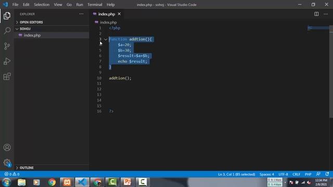Change language mode via PHP indicator
This screenshot has height=187, width=333.
(x=308, y=175)
